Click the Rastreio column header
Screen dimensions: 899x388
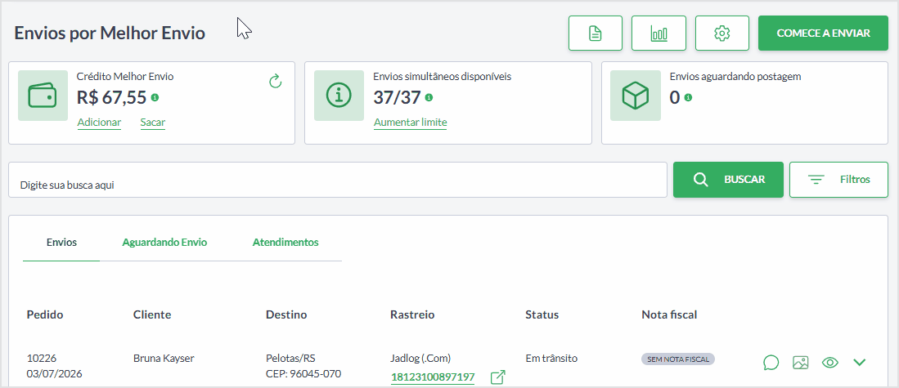pos(412,314)
